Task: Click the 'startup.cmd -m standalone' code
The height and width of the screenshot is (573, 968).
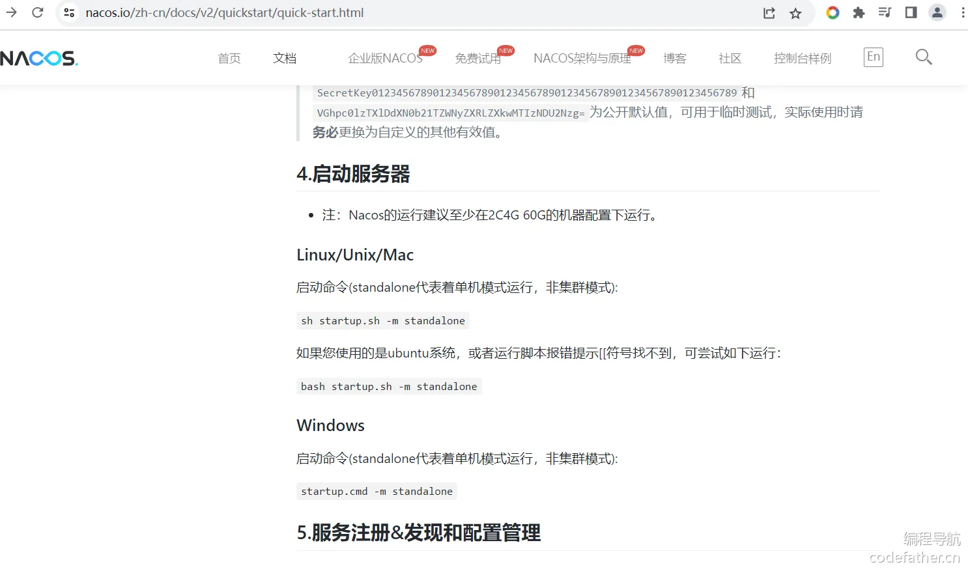Action: coord(377,491)
